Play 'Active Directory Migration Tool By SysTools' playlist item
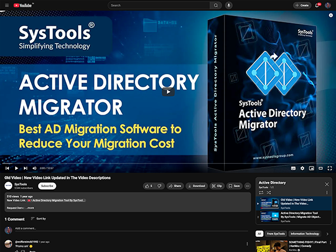336x252 pixels. click(294, 217)
